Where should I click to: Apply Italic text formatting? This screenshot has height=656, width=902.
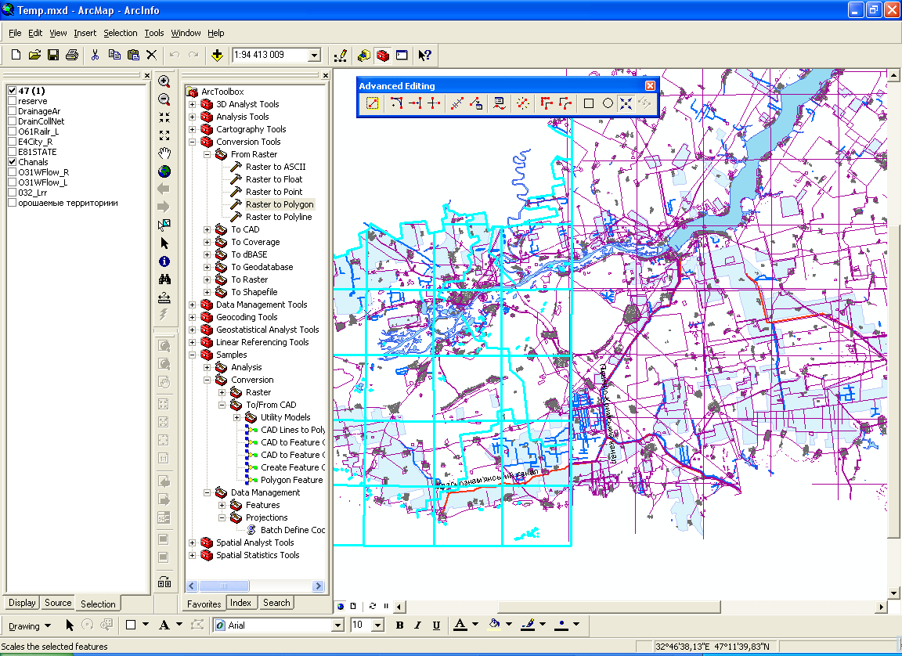click(x=418, y=625)
